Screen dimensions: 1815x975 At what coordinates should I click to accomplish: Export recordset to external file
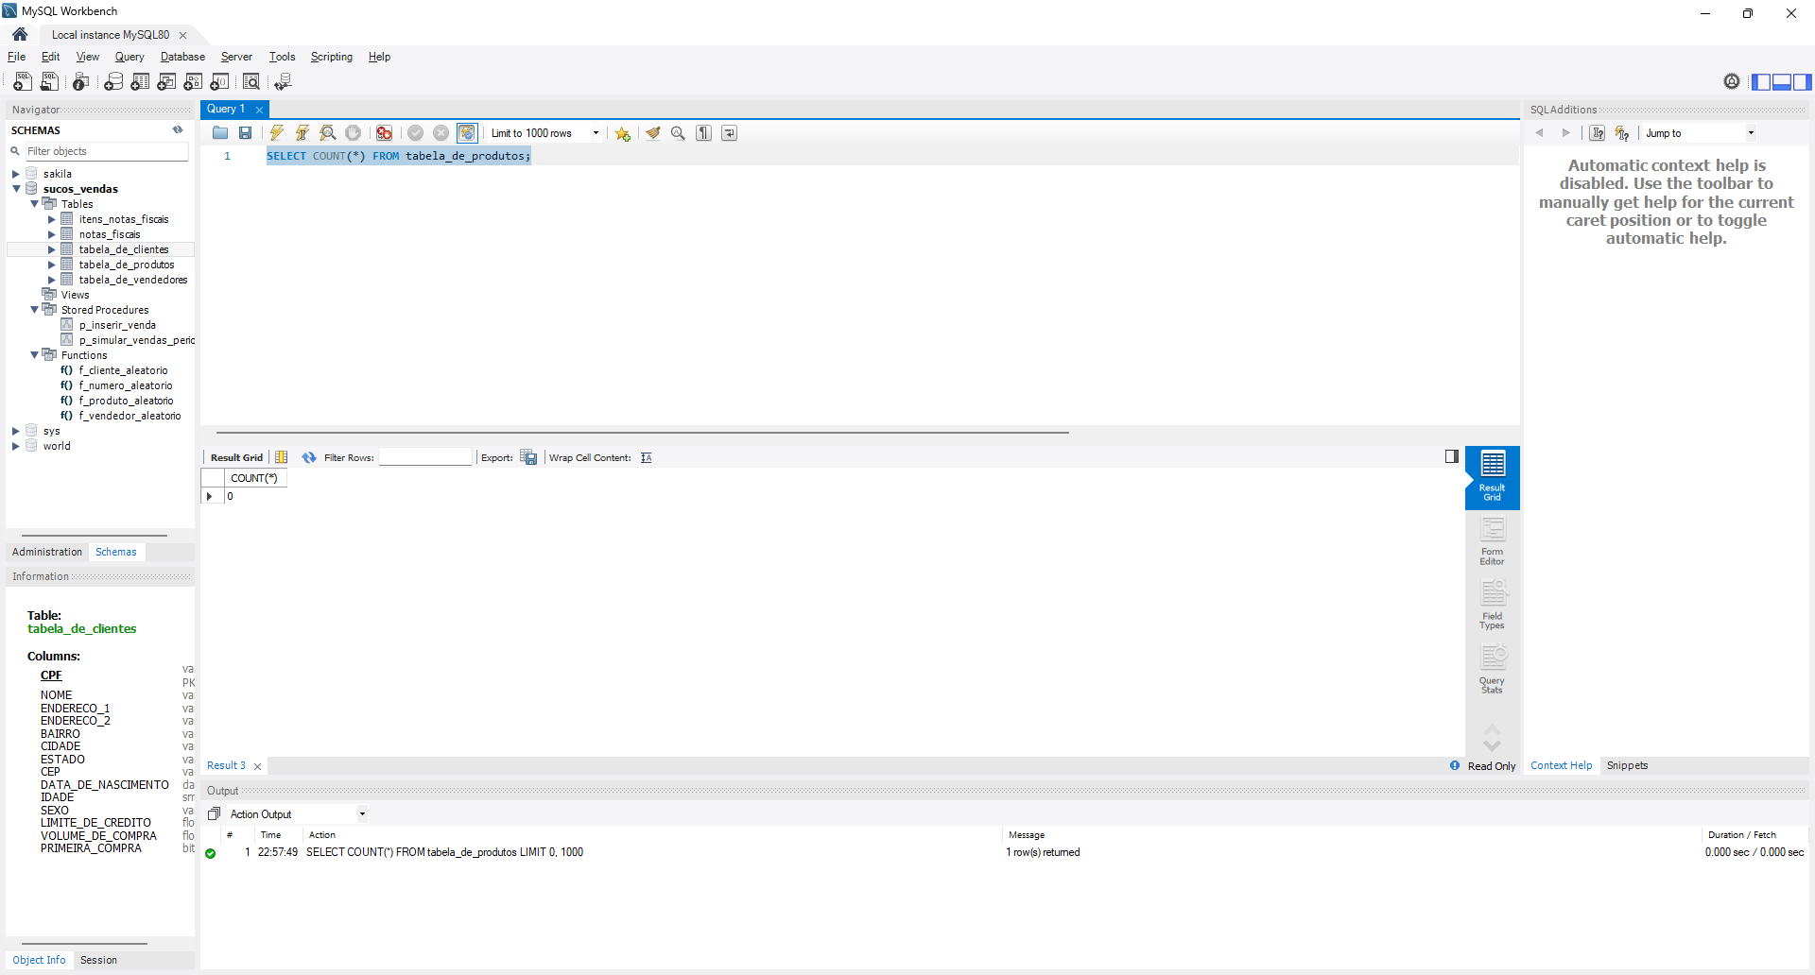click(x=529, y=458)
